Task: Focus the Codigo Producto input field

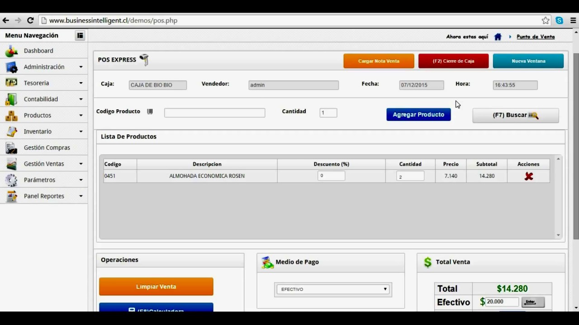Action: pos(215,113)
